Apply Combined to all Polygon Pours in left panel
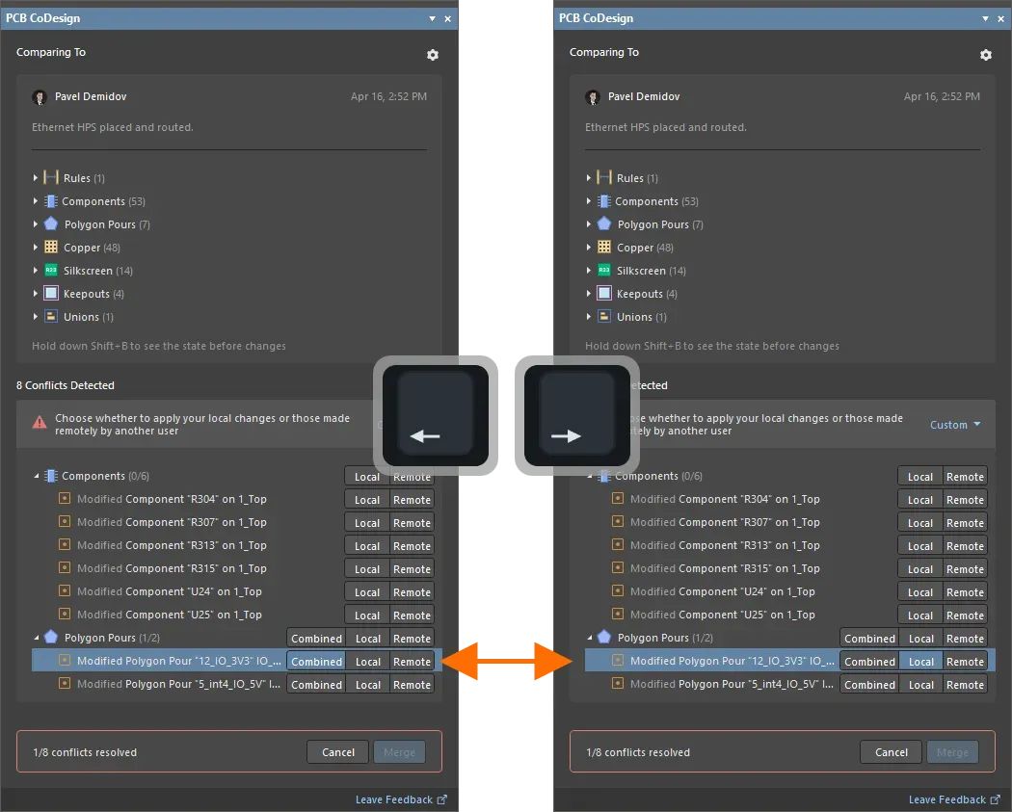 (316, 639)
